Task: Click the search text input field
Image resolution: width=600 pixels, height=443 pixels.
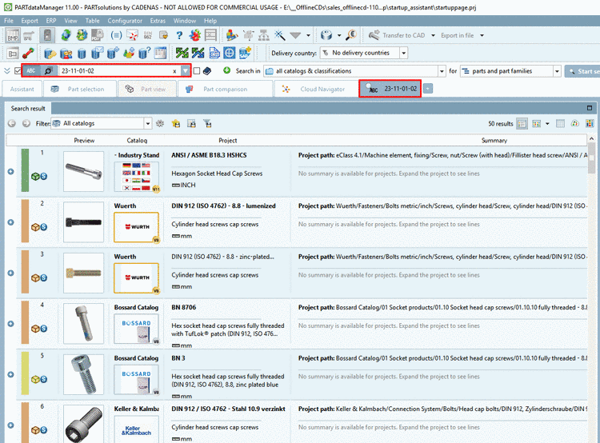Action: coord(114,71)
